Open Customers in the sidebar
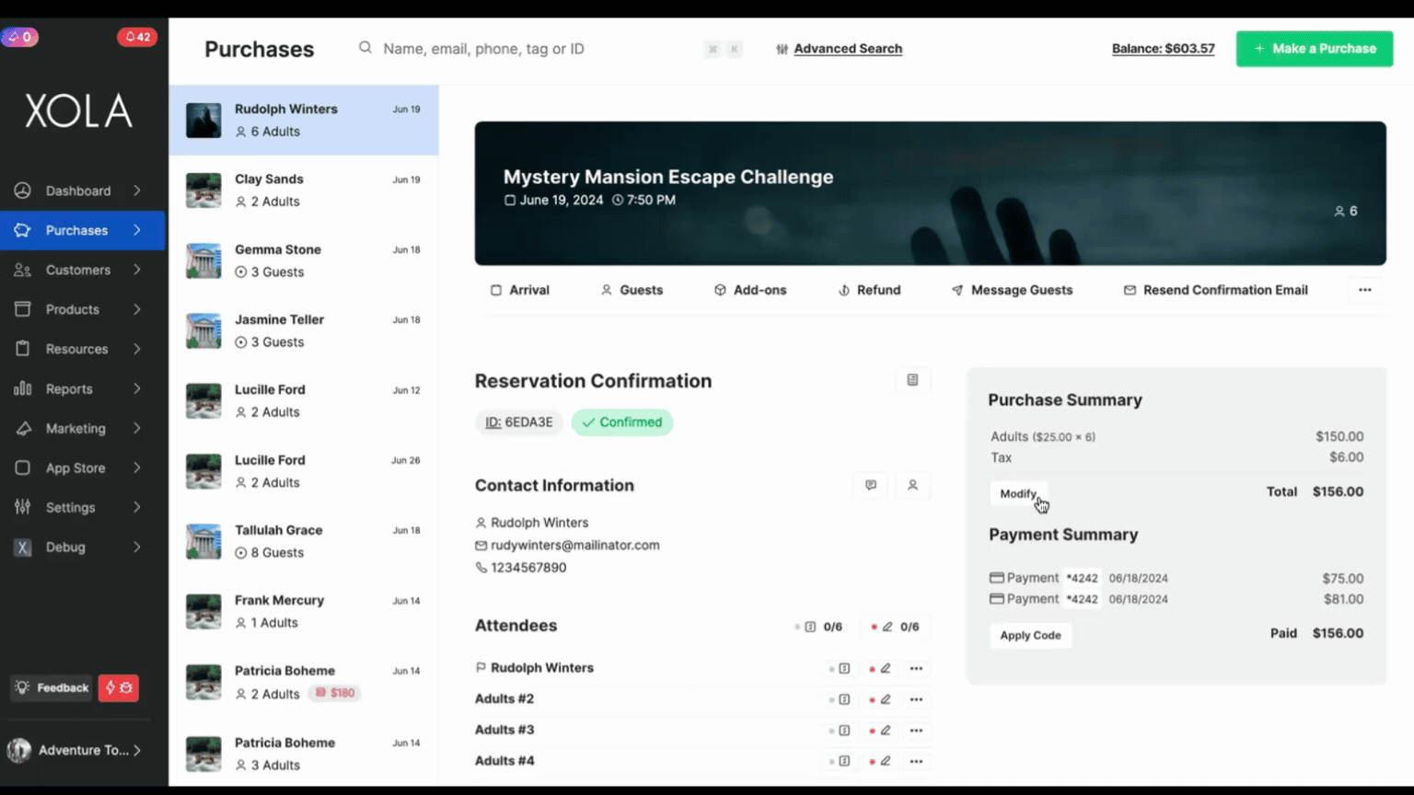 [x=78, y=270]
